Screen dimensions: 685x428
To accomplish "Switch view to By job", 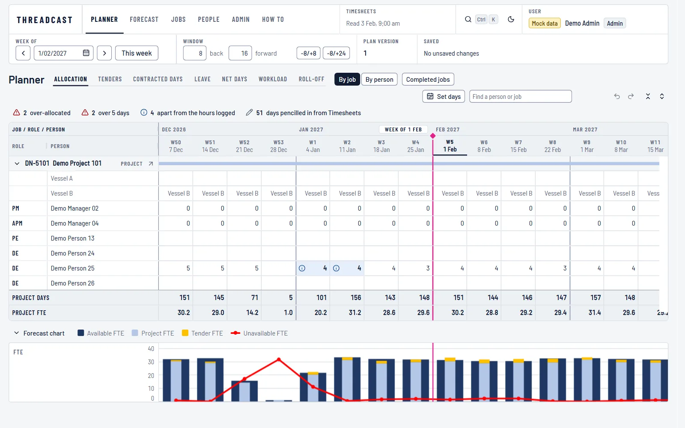I will [x=347, y=80].
